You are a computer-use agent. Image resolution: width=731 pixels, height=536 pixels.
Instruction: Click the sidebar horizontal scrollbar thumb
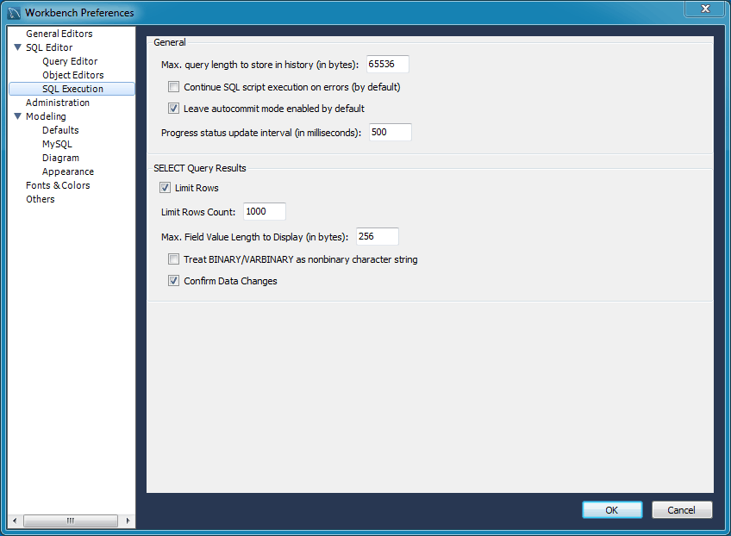pos(71,520)
